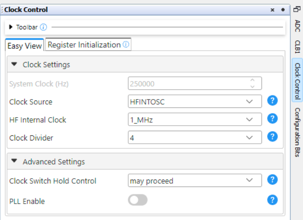Open the Clock Divider dropdown
The height and width of the screenshot is (220, 303).
coord(195,138)
